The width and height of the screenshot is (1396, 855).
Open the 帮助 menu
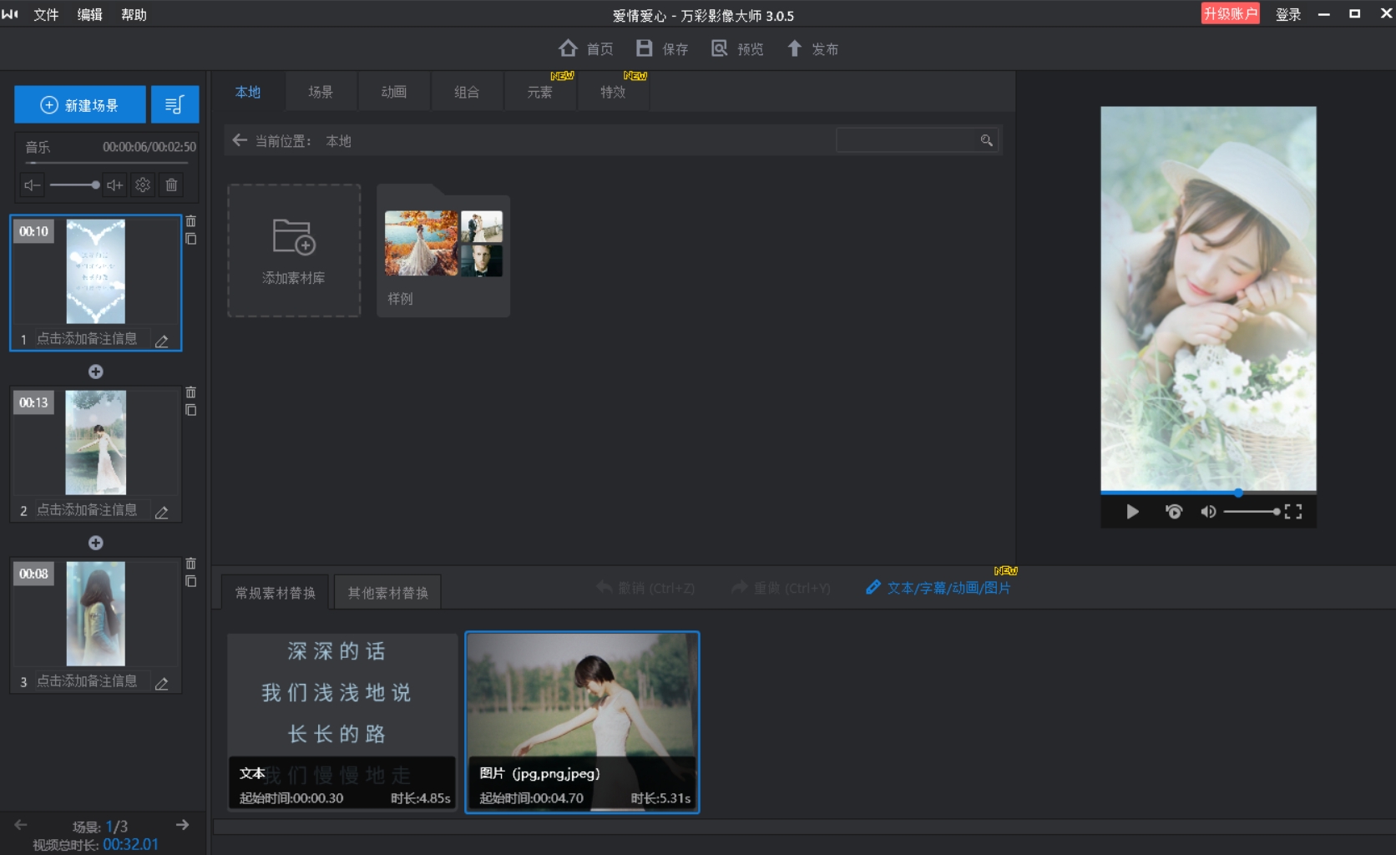(x=134, y=14)
